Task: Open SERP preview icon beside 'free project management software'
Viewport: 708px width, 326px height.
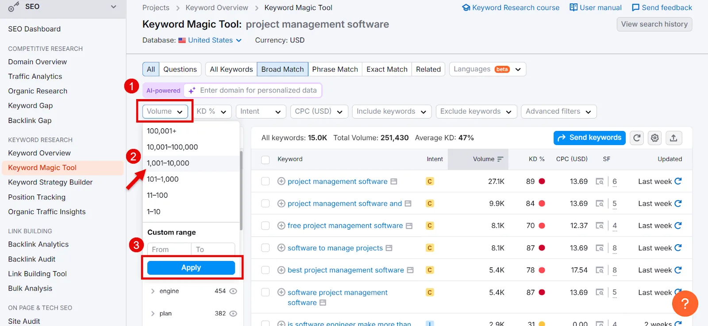Action: tap(409, 226)
